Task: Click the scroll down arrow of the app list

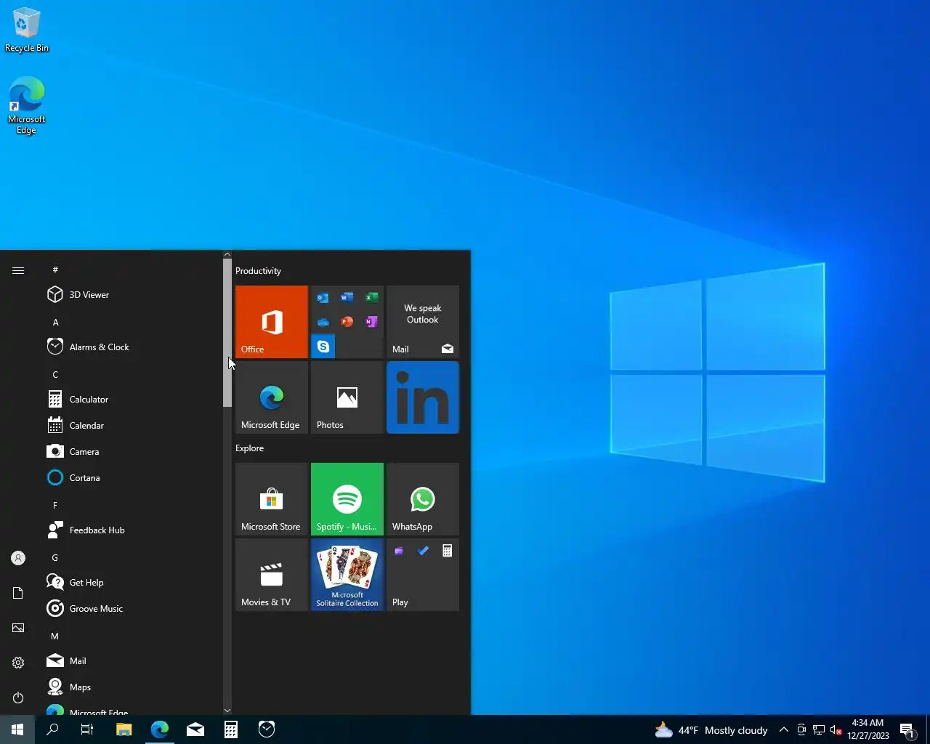Action: click(x=227, y=711)
